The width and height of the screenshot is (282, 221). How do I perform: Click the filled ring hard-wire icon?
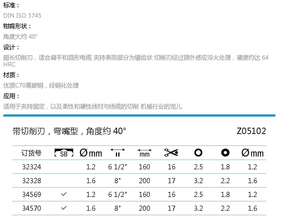(225, 153)
